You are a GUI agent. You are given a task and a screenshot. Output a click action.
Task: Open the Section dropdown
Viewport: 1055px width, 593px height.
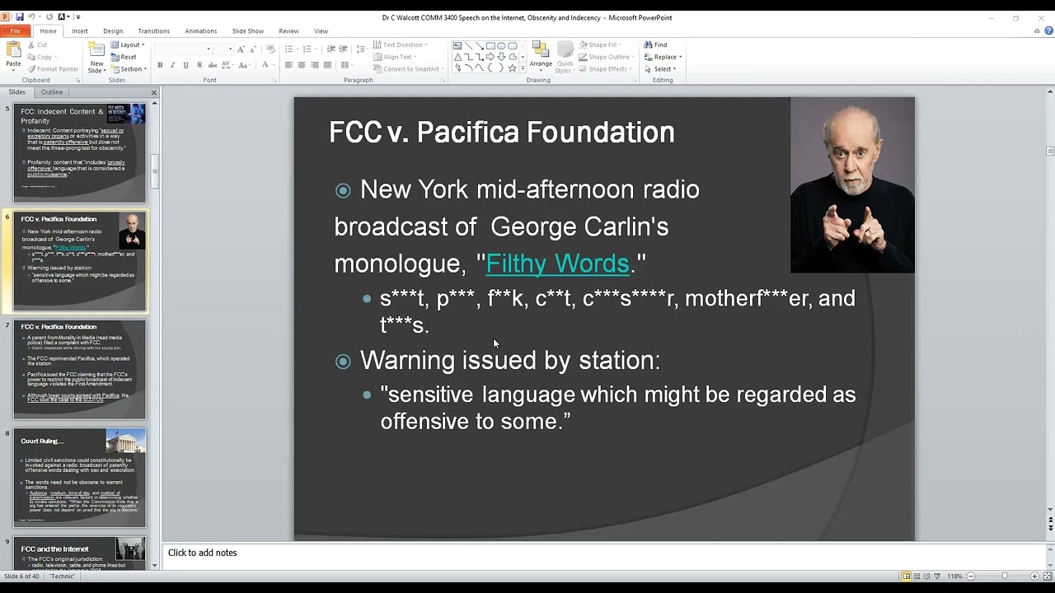click(x=129, y=69)
